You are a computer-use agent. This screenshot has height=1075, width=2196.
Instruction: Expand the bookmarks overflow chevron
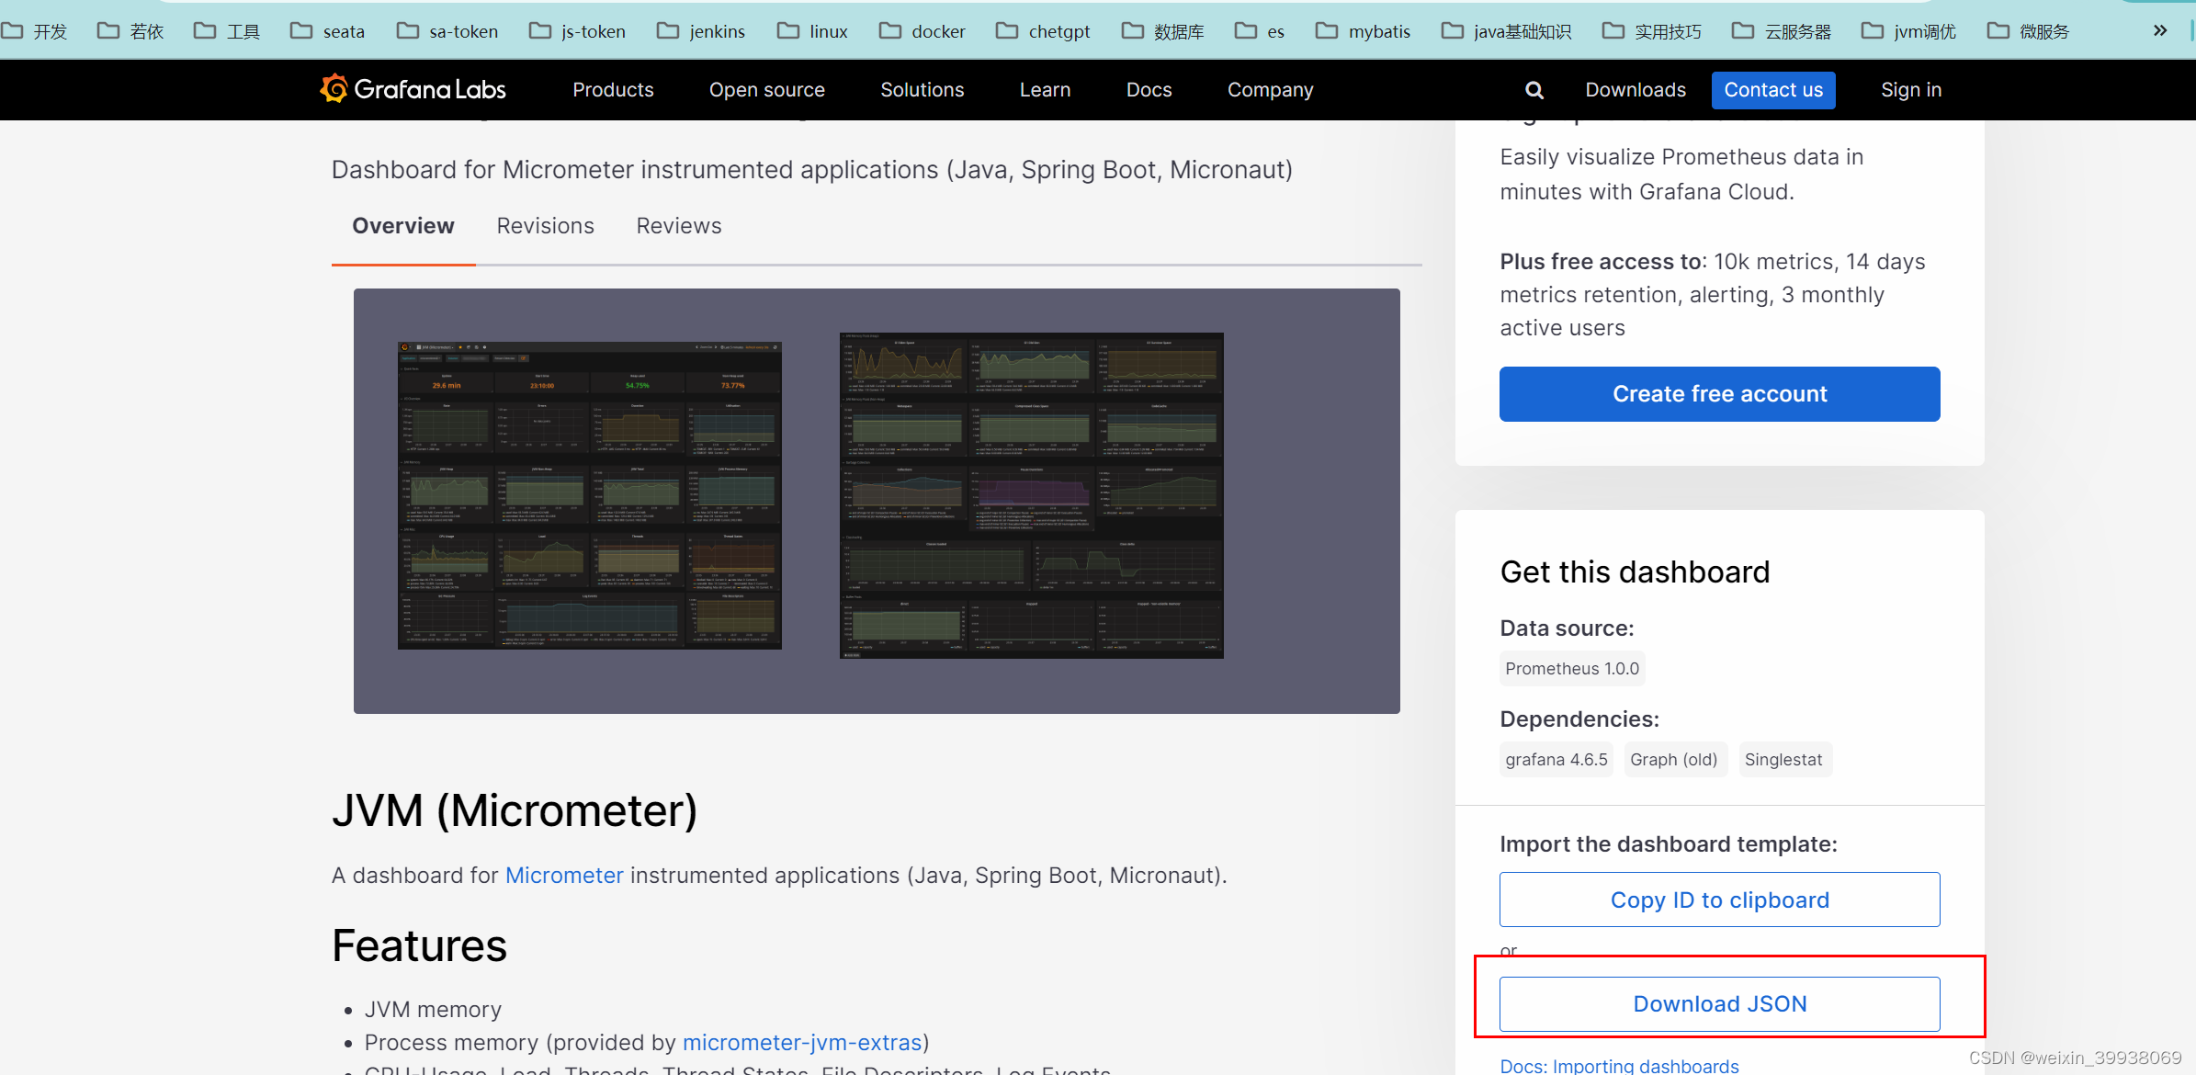[x=2160, y=31]
